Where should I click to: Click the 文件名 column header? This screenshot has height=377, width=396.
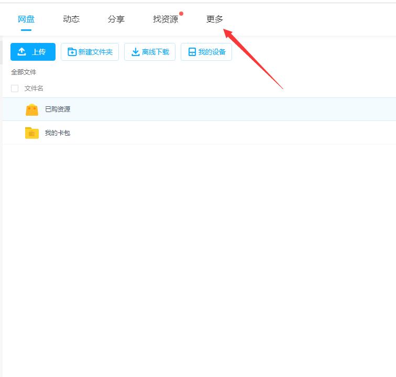tap(34, 88)
